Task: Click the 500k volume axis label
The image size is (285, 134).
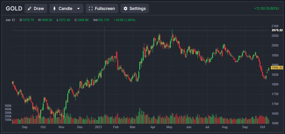Action: point(8,105)
